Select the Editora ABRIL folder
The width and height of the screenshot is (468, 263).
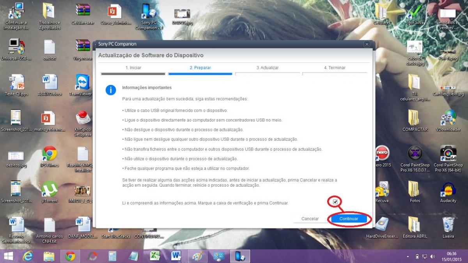(415, 227)
